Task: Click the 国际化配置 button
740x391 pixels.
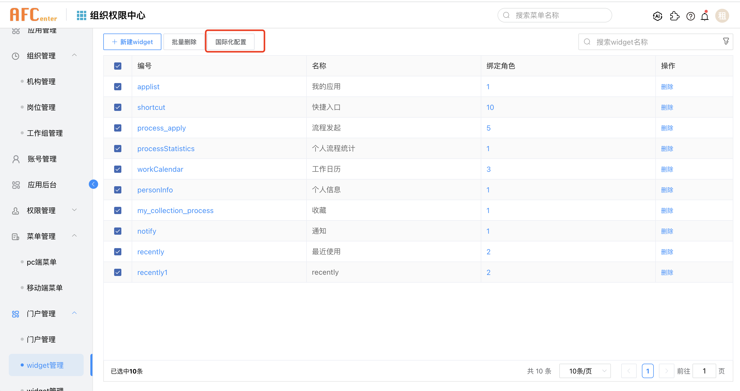Action: [231, 42]
